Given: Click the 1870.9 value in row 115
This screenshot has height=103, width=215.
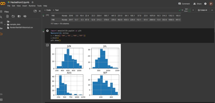Looking at the screenshot, I should coord(153,16).
